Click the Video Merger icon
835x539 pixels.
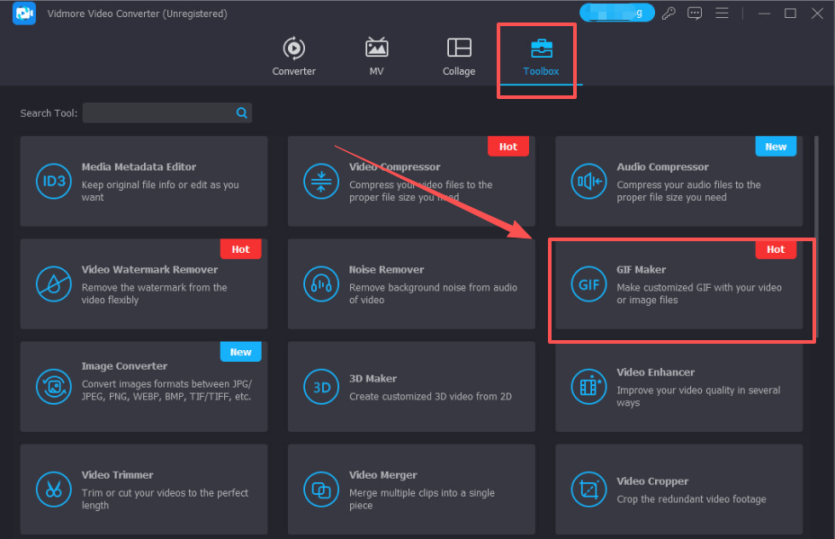(x=321, y=490)
